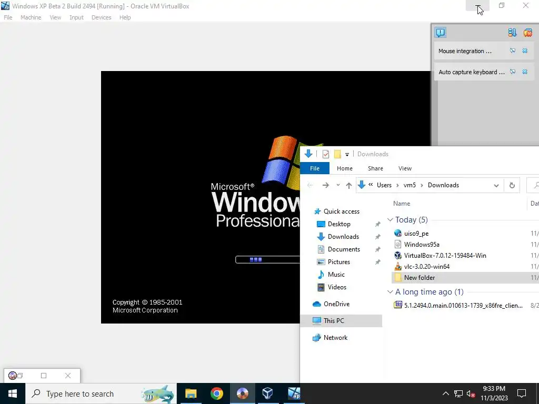Click the taskbar search box

pyautogui.click(x=101, y=393)
